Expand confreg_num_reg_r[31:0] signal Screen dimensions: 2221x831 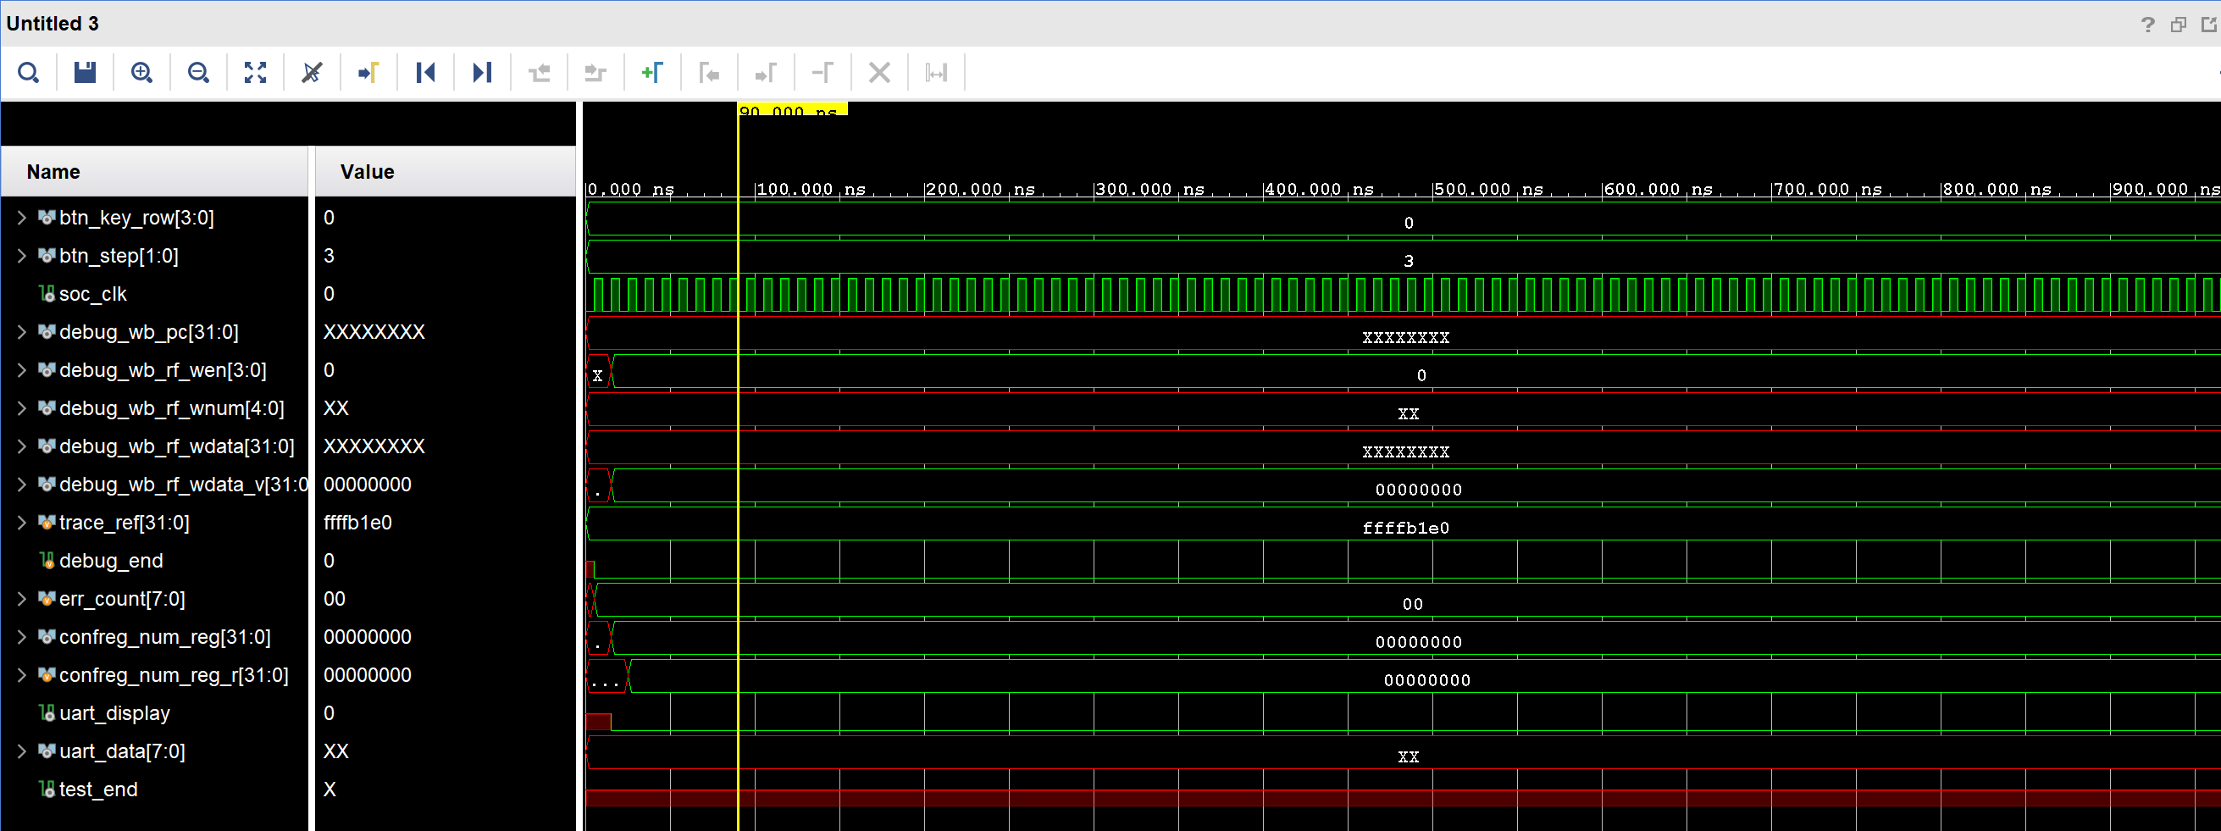click(21, 675)
